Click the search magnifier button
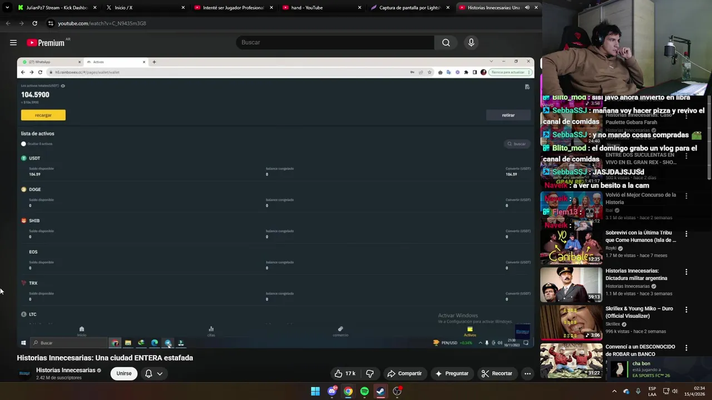712x400 pixels. tap(446, 42)
